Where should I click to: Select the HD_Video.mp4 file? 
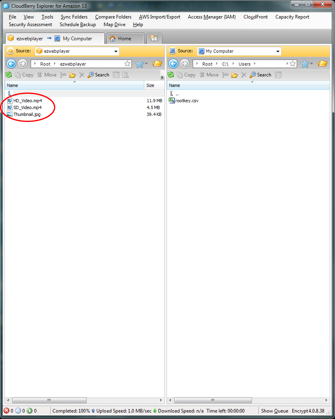coord(27,101)
